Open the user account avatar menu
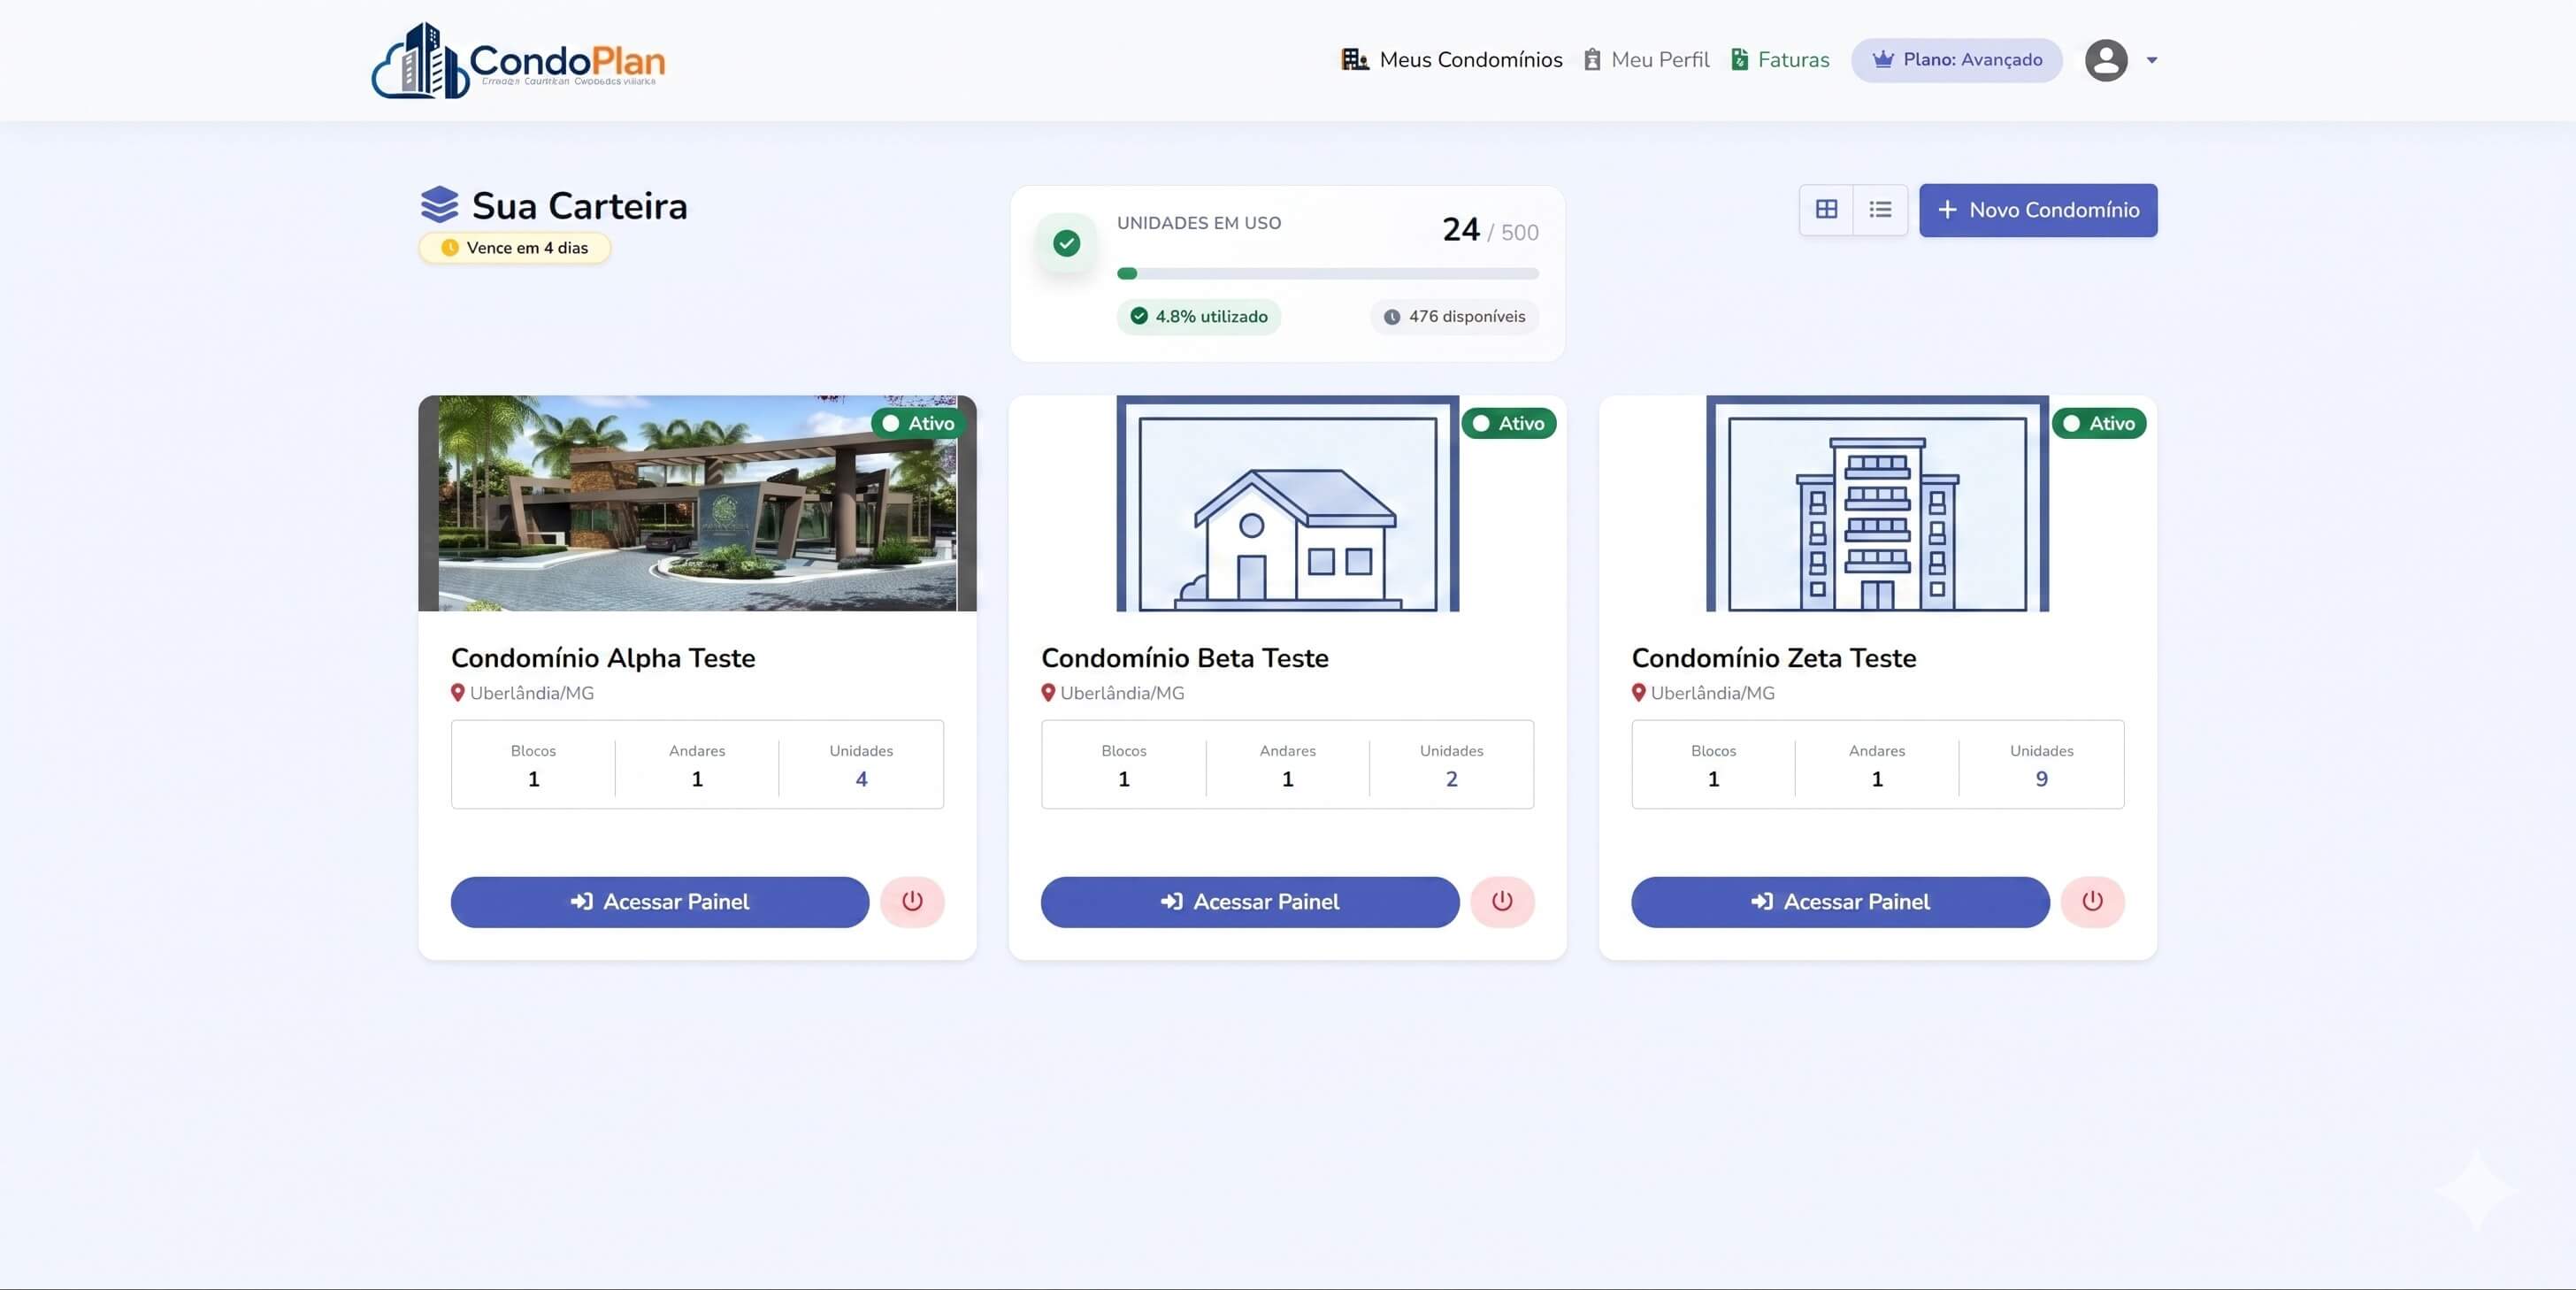This screenshot has height=1290, width=2576. [x=2106, y=60]
